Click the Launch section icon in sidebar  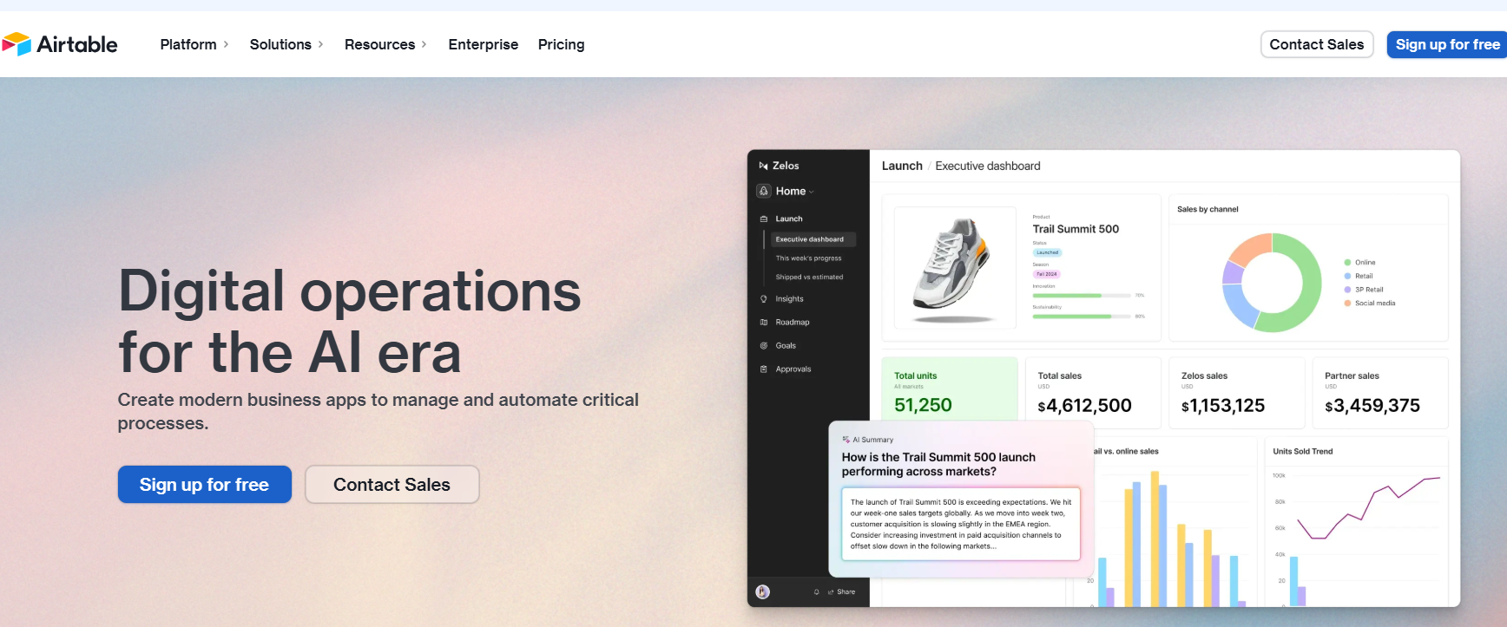(764, 219)
